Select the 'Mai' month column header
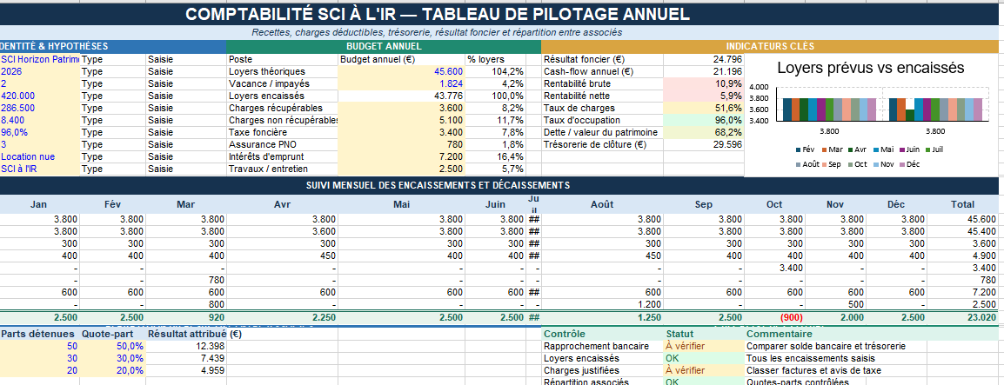 pos(401,204)
